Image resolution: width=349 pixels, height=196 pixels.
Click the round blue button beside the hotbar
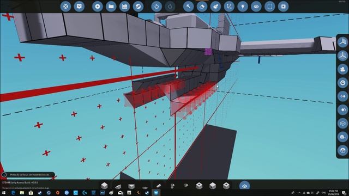click(244, 186)
